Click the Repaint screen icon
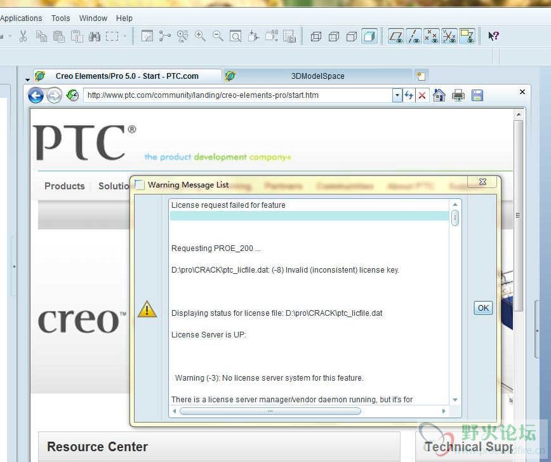The image size is (551, 462). coord(147,36)
